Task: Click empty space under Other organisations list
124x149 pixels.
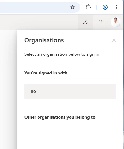Action: 70,136
